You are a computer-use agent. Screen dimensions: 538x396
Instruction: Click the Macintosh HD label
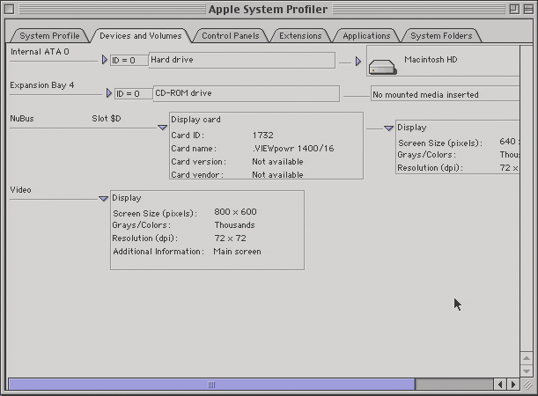coord(431,60)
